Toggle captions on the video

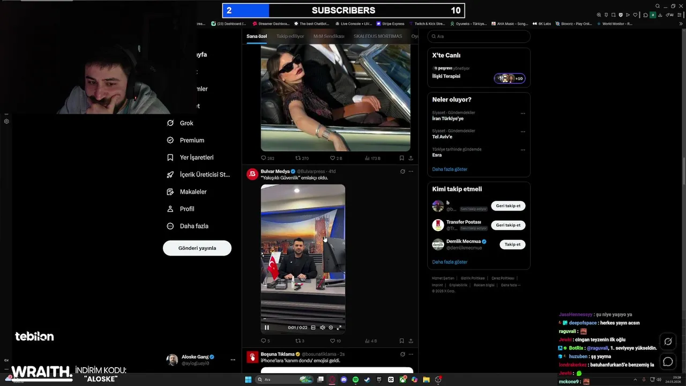tap(314, 328)
